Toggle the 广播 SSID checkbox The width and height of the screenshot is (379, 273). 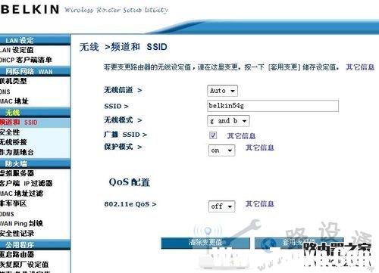click(213, 135)
